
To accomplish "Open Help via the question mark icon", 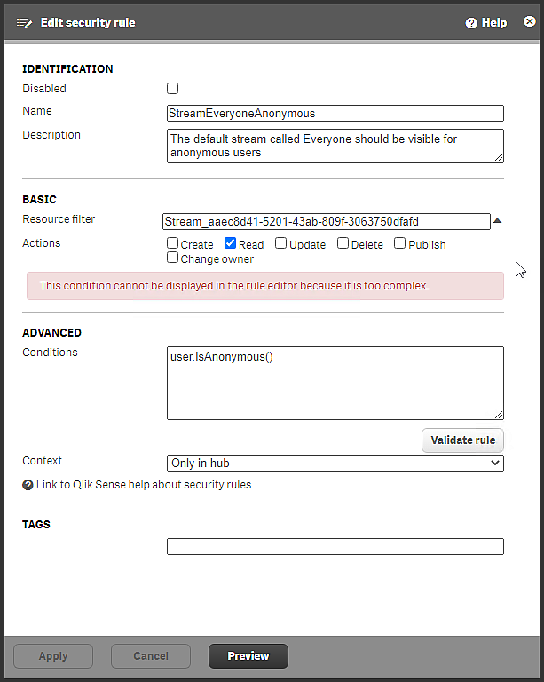I will (471, 23).
